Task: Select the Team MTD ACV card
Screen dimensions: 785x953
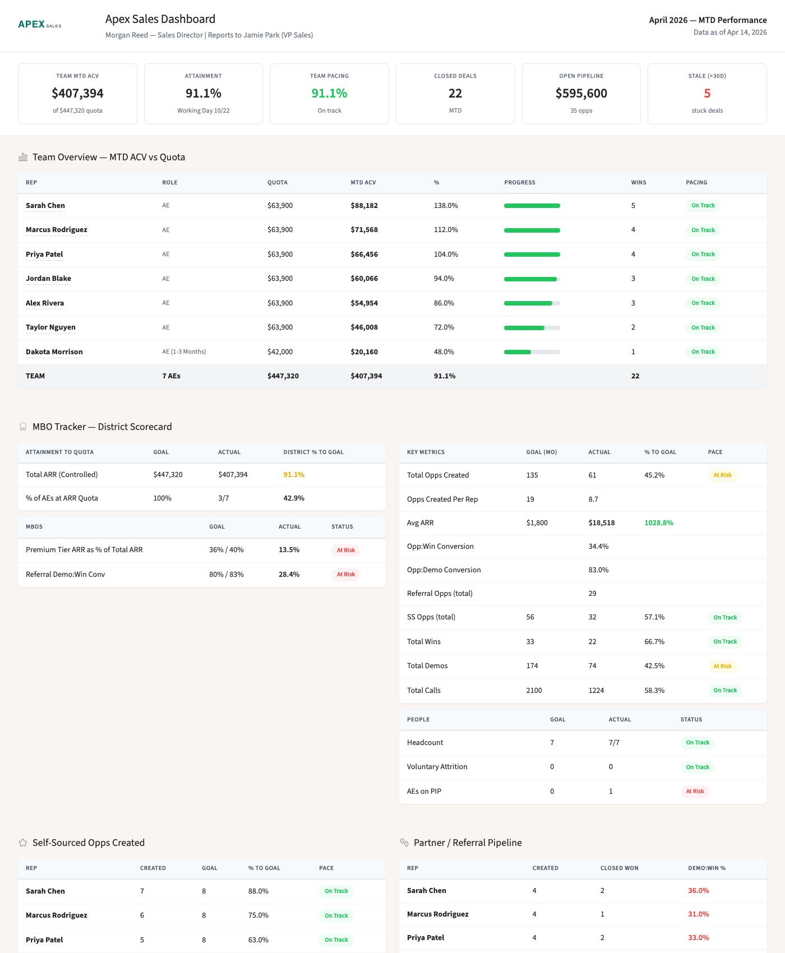Action: [77, 94]
